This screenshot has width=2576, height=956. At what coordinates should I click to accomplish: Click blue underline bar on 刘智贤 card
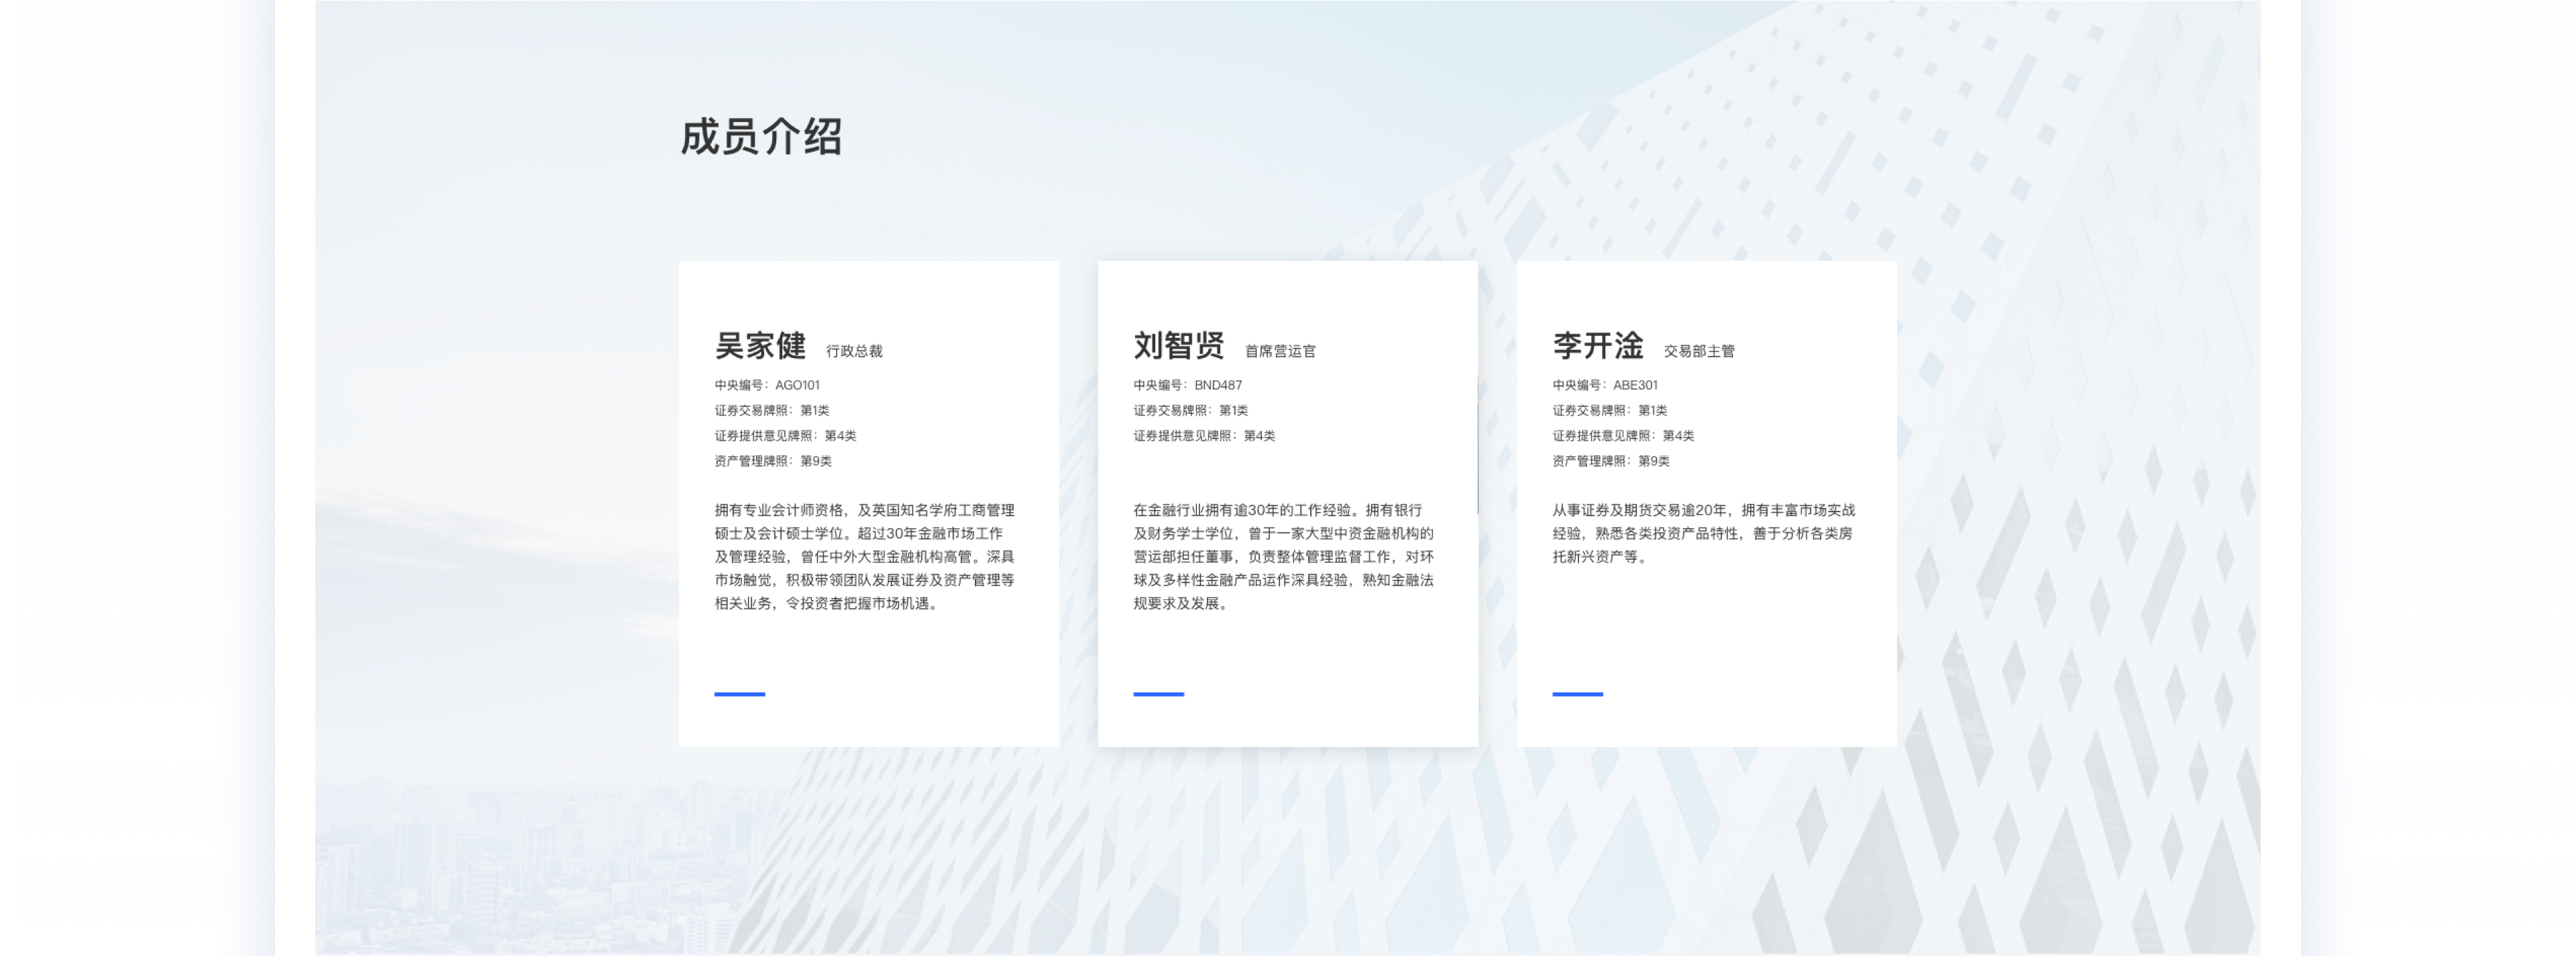coord(1158,693)
